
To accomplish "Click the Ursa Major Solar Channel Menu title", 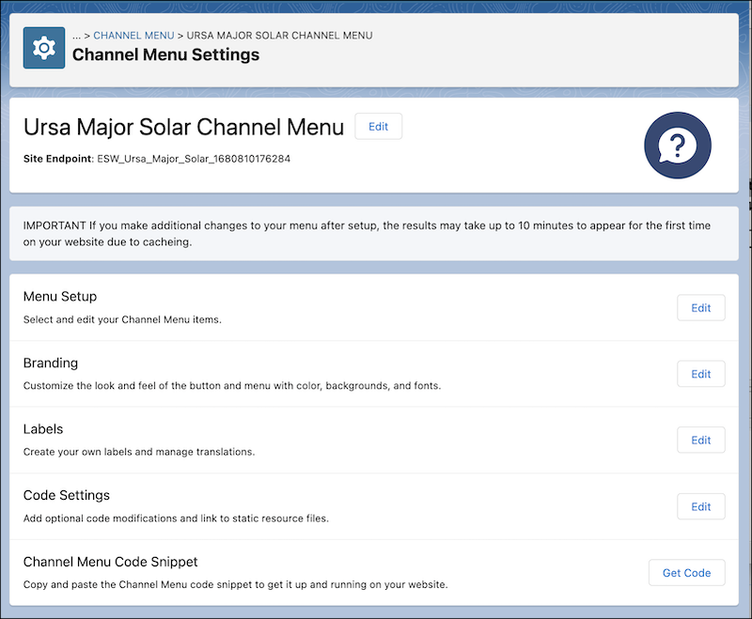I will click(x=183, y=127).
